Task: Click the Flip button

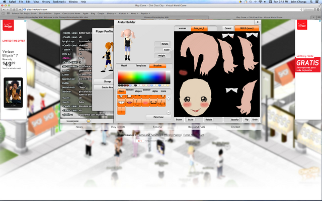Action: [x=247, y=120]
